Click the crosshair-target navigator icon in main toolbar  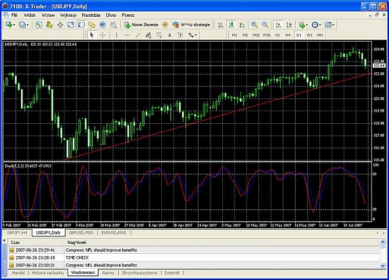click(x=60, y=25)
